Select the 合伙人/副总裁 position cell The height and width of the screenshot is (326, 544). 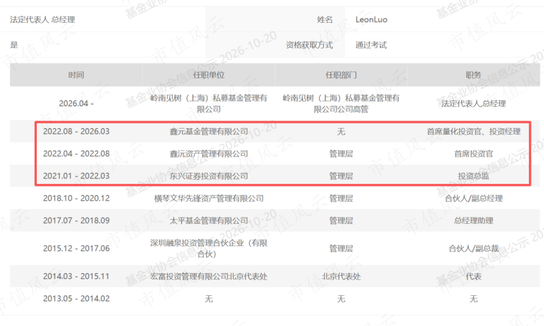coord(474,248)
